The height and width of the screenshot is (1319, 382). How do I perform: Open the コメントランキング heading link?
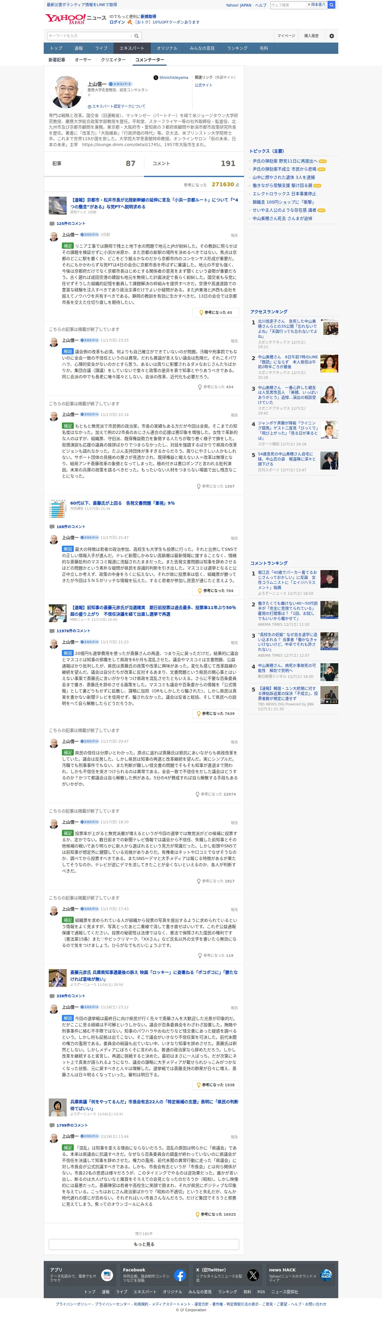(x=269, y=563)
